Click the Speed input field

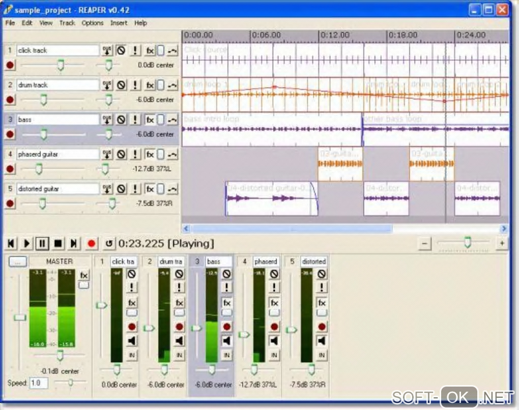point(39,383)
